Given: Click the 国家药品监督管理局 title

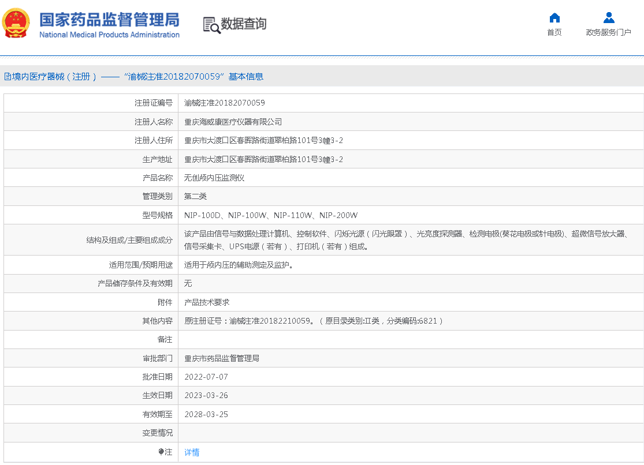Looking at the screenshot, I should click(109, 19).
